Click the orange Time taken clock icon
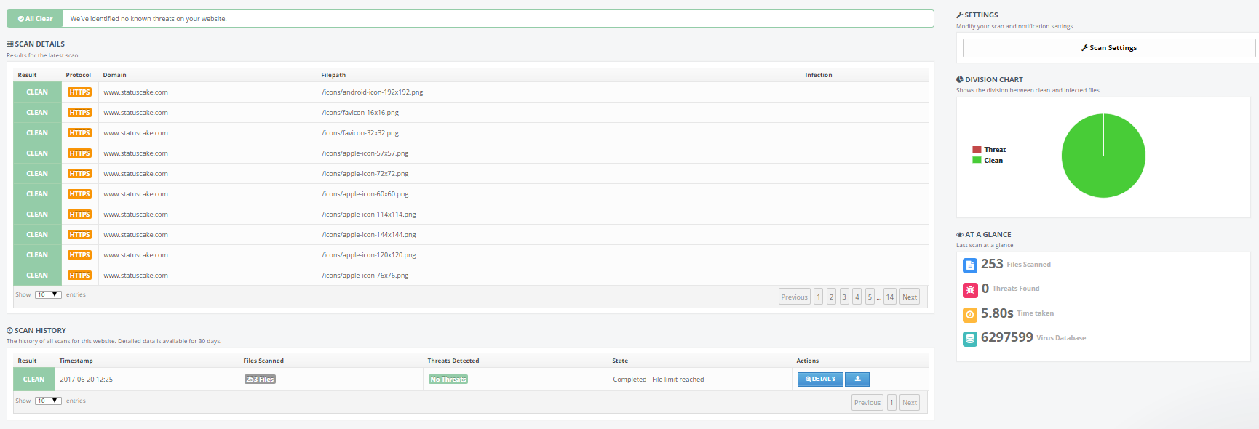This screenshot has width=1259, height=429. click(969, 314)
